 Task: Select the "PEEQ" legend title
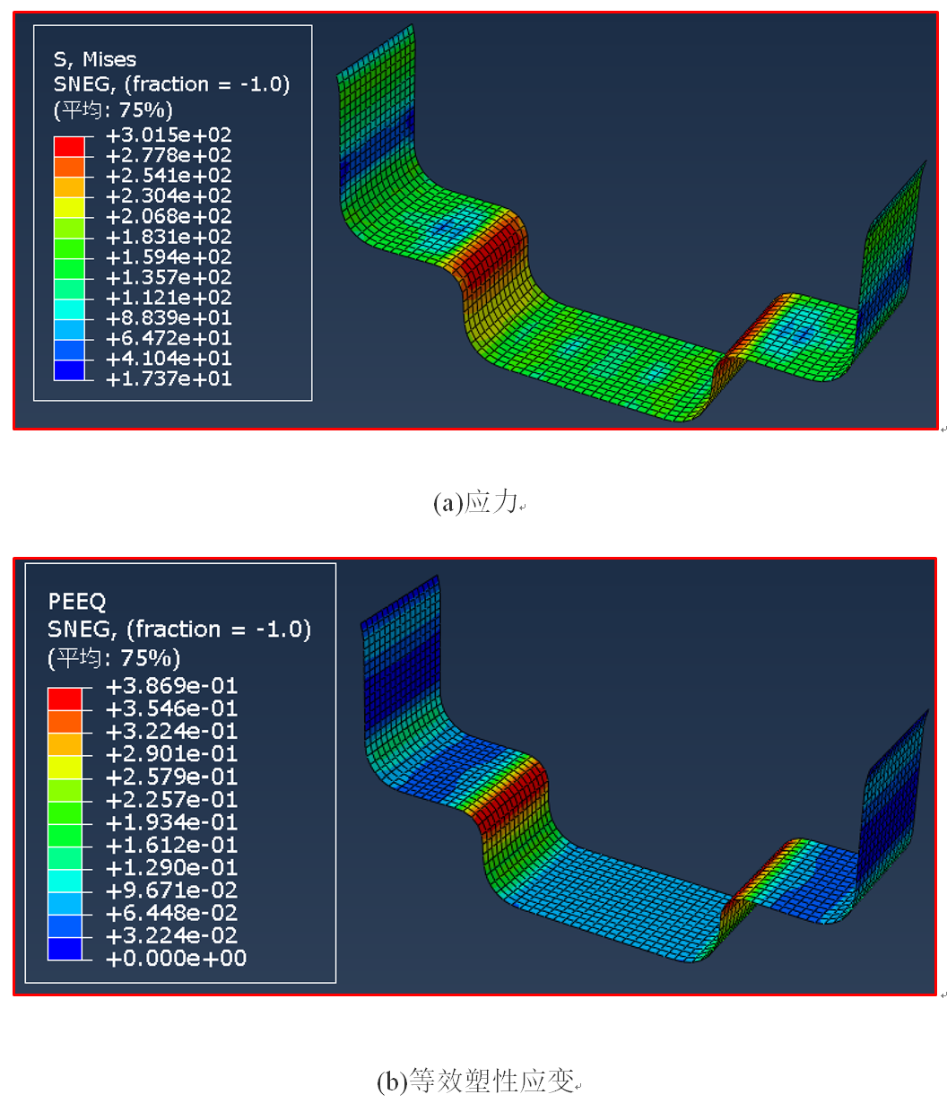tap(77, 601)
